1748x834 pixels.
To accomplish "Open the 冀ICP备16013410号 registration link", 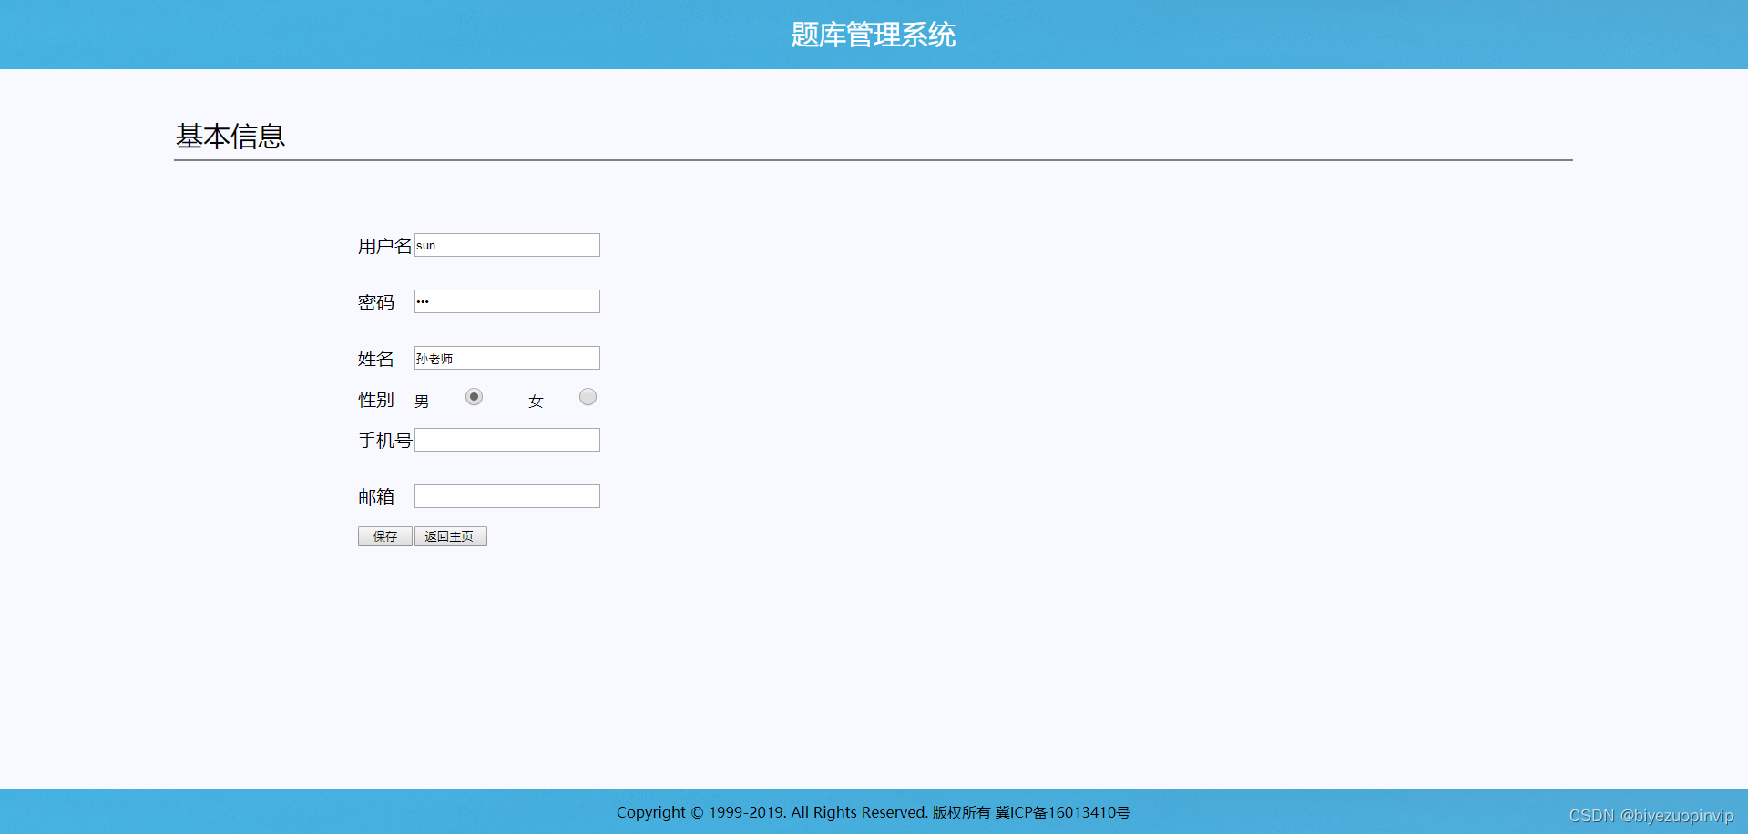I will 1063,812.
